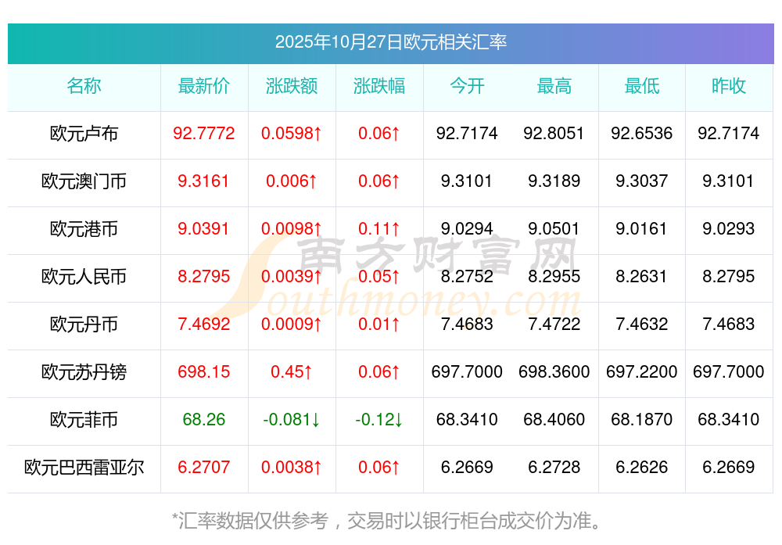
Task: Click the change amount 0.45↑
Action: pyautogui.click(x=292, y=371)
